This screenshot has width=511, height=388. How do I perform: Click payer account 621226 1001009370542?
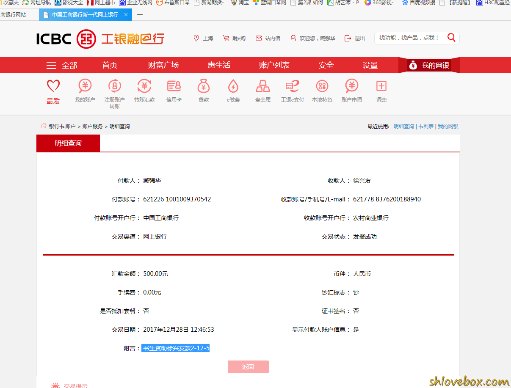(177, 199)
